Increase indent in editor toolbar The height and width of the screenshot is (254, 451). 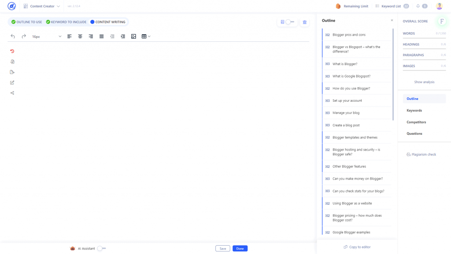(x=123, y=37)
